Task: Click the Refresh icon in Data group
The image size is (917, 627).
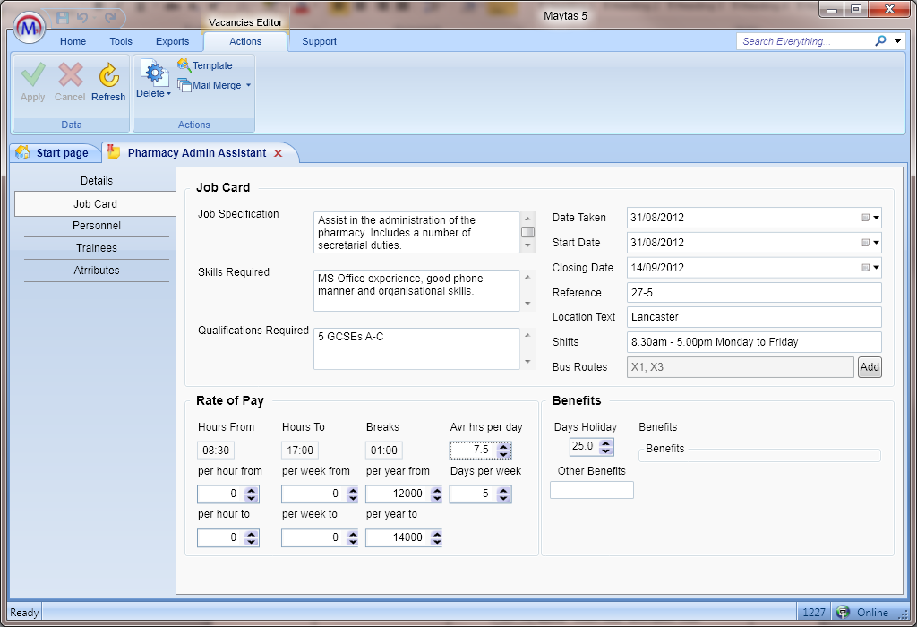Action: (x=108, y=75)
